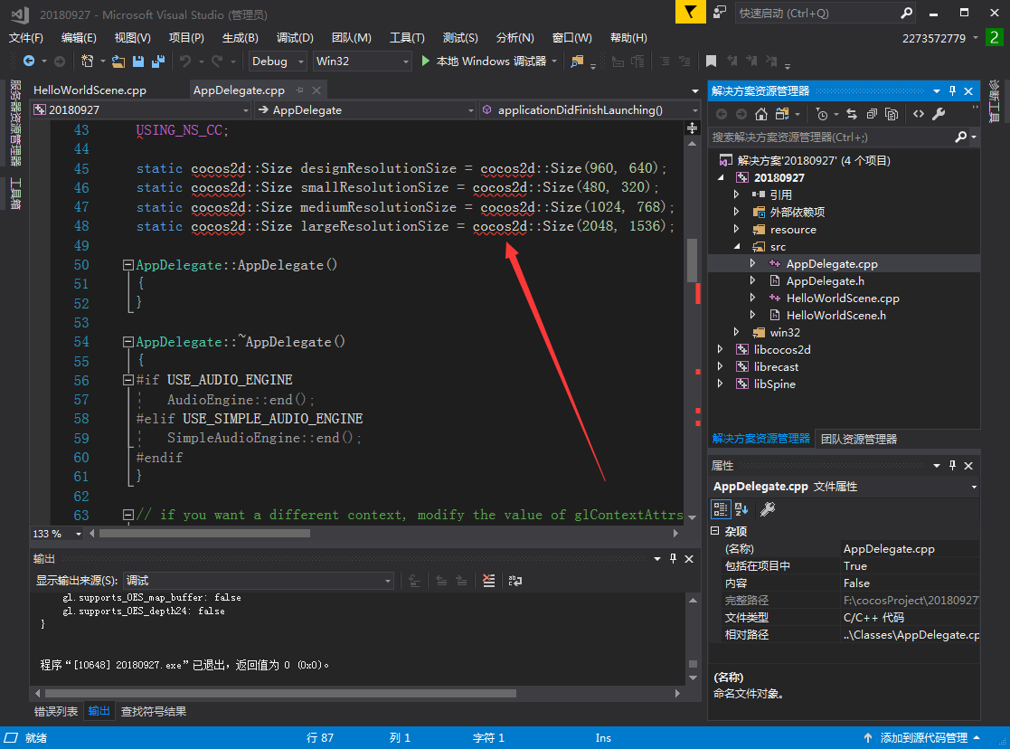Screen dimensions: 1010x749
Task: Click the View Code icon in Solution Explorer
Action: [x=918, y=114]
